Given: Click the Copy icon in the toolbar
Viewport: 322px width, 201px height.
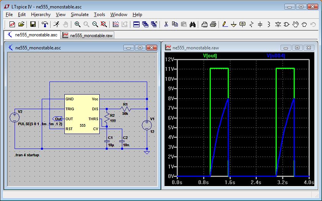Looking at the screenshot, I should coord(175,25).
